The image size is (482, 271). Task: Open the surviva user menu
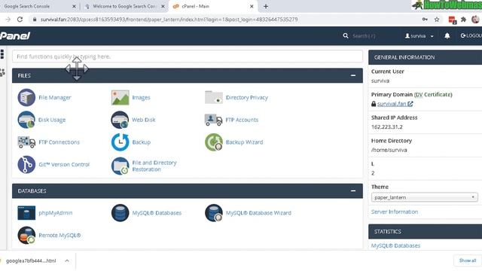(419, 36)
